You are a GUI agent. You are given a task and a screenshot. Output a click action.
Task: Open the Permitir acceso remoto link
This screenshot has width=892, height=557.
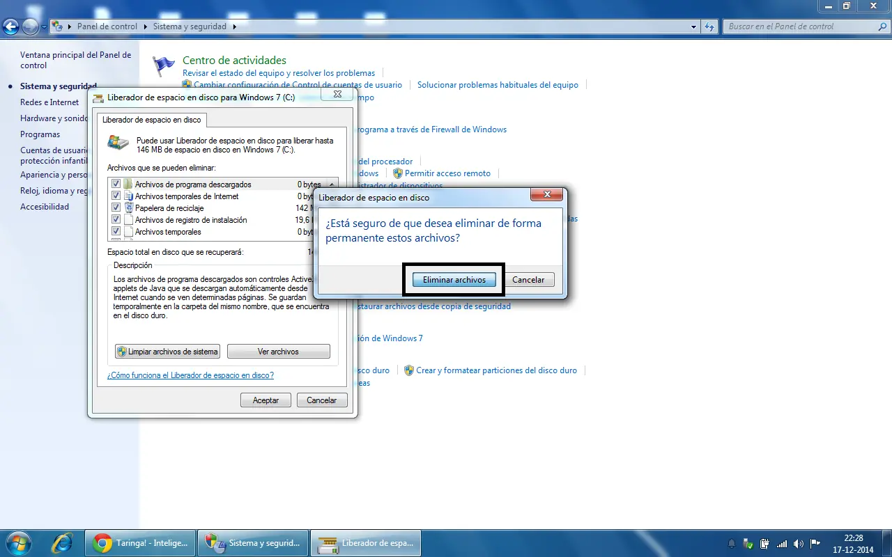click(447, 173)
